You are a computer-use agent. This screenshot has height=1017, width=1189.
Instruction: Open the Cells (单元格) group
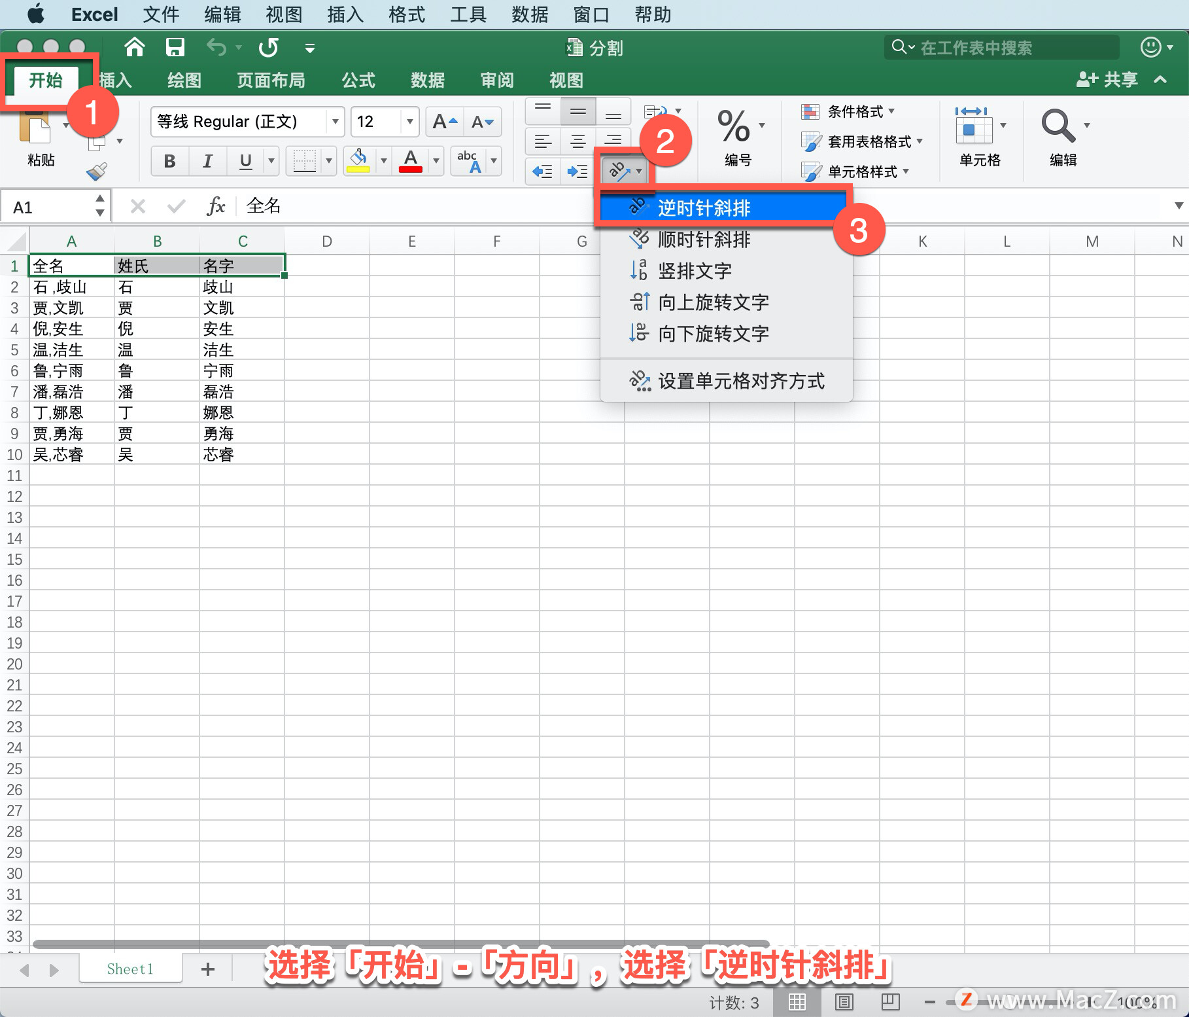980,136
